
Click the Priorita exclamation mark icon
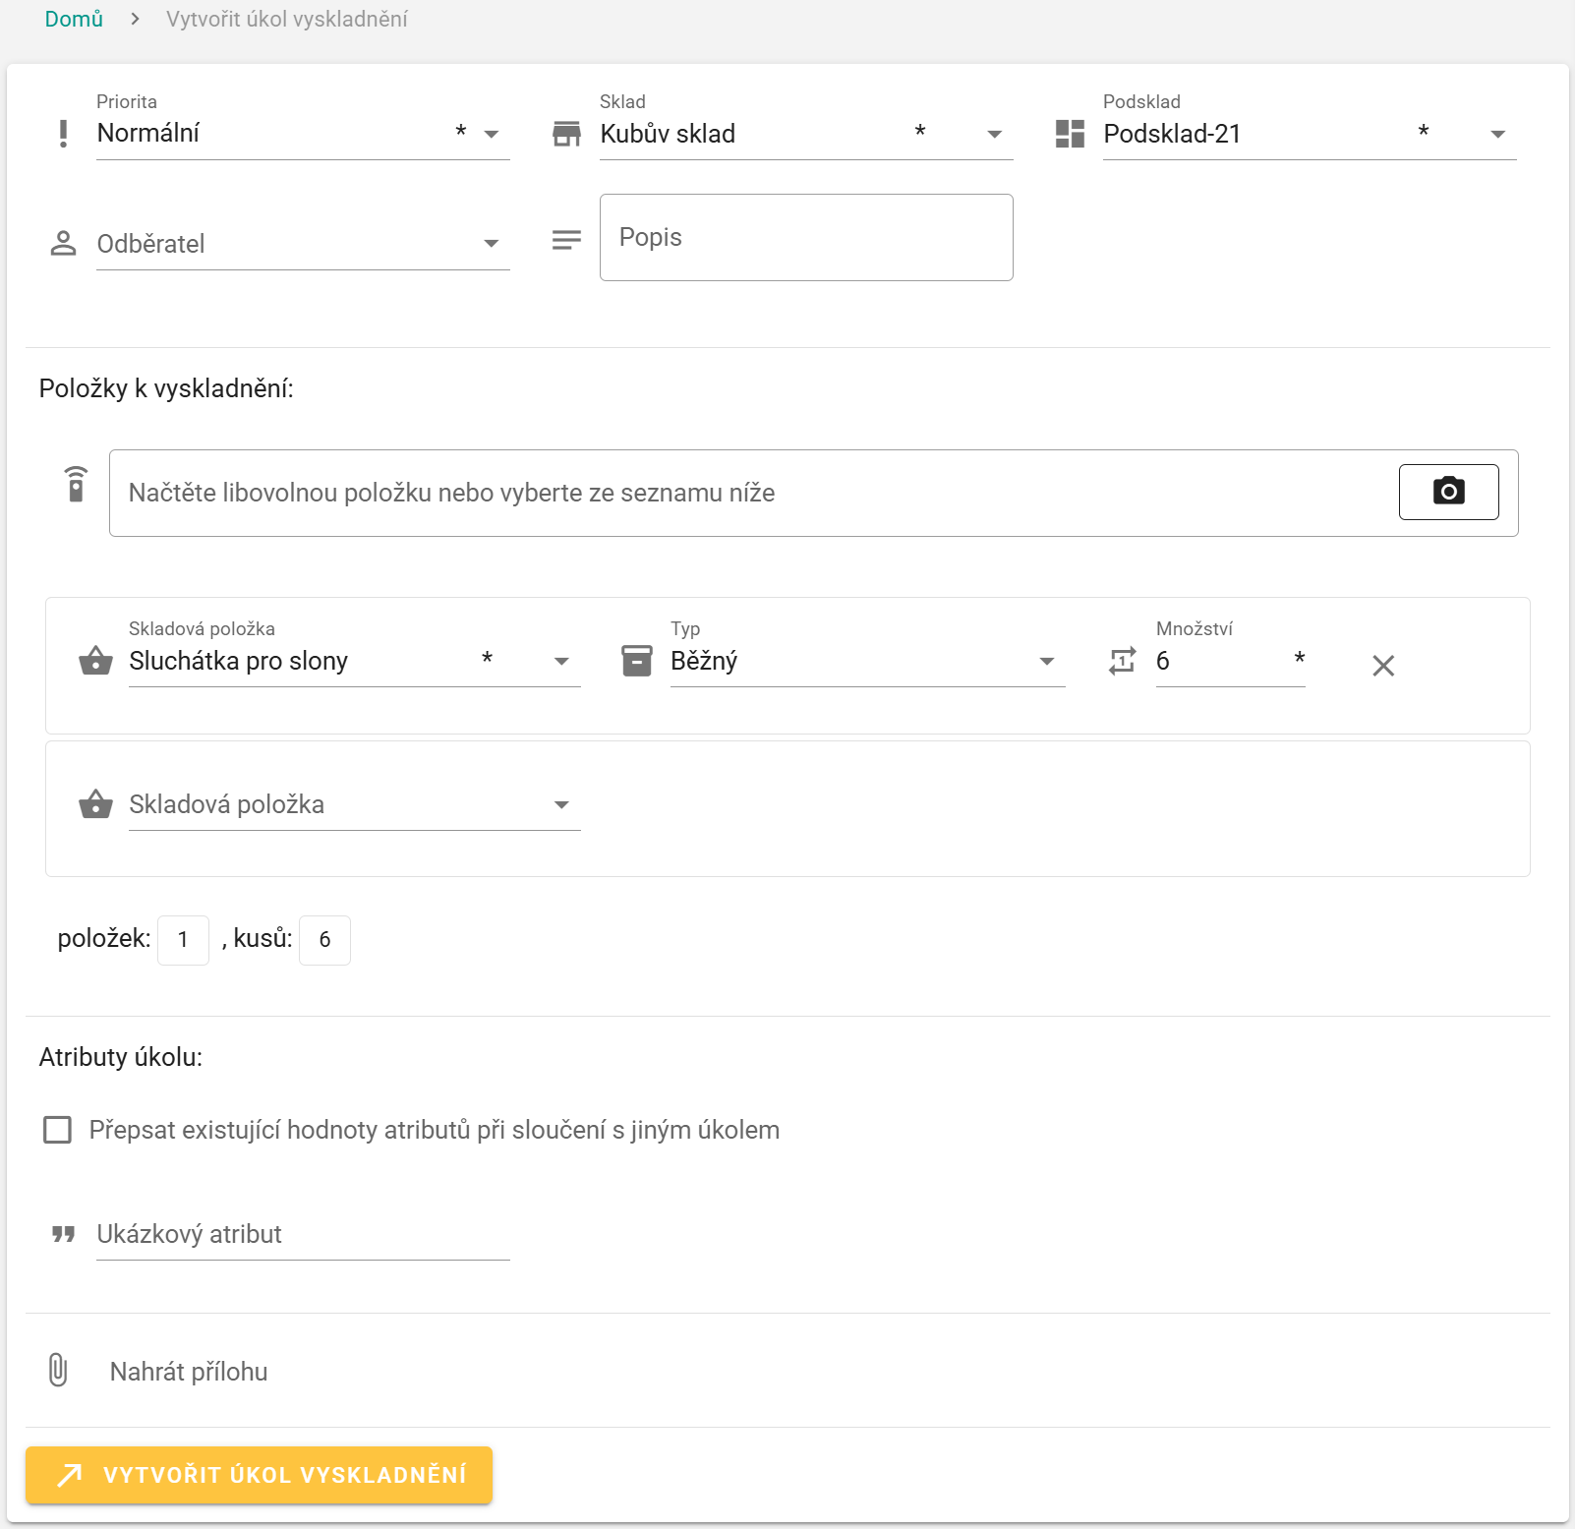point(64,134)
